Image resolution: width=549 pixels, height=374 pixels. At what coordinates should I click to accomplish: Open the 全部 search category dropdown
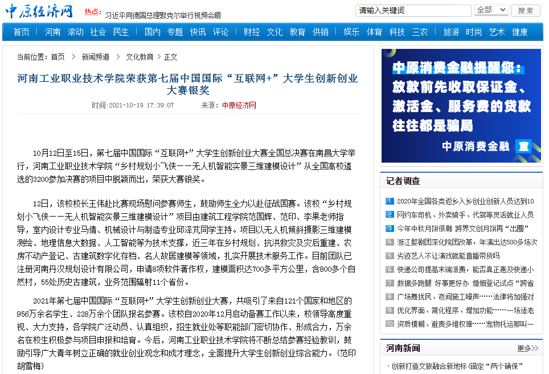click(x=491, y=10)
